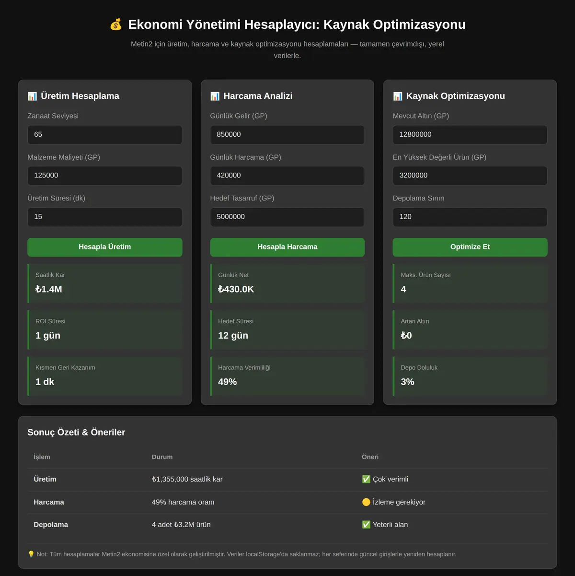Viewport: 575px width, 576px height.
Task: Click the Kaynak Optimizasyonu card heading
Action: pos(456,96)
